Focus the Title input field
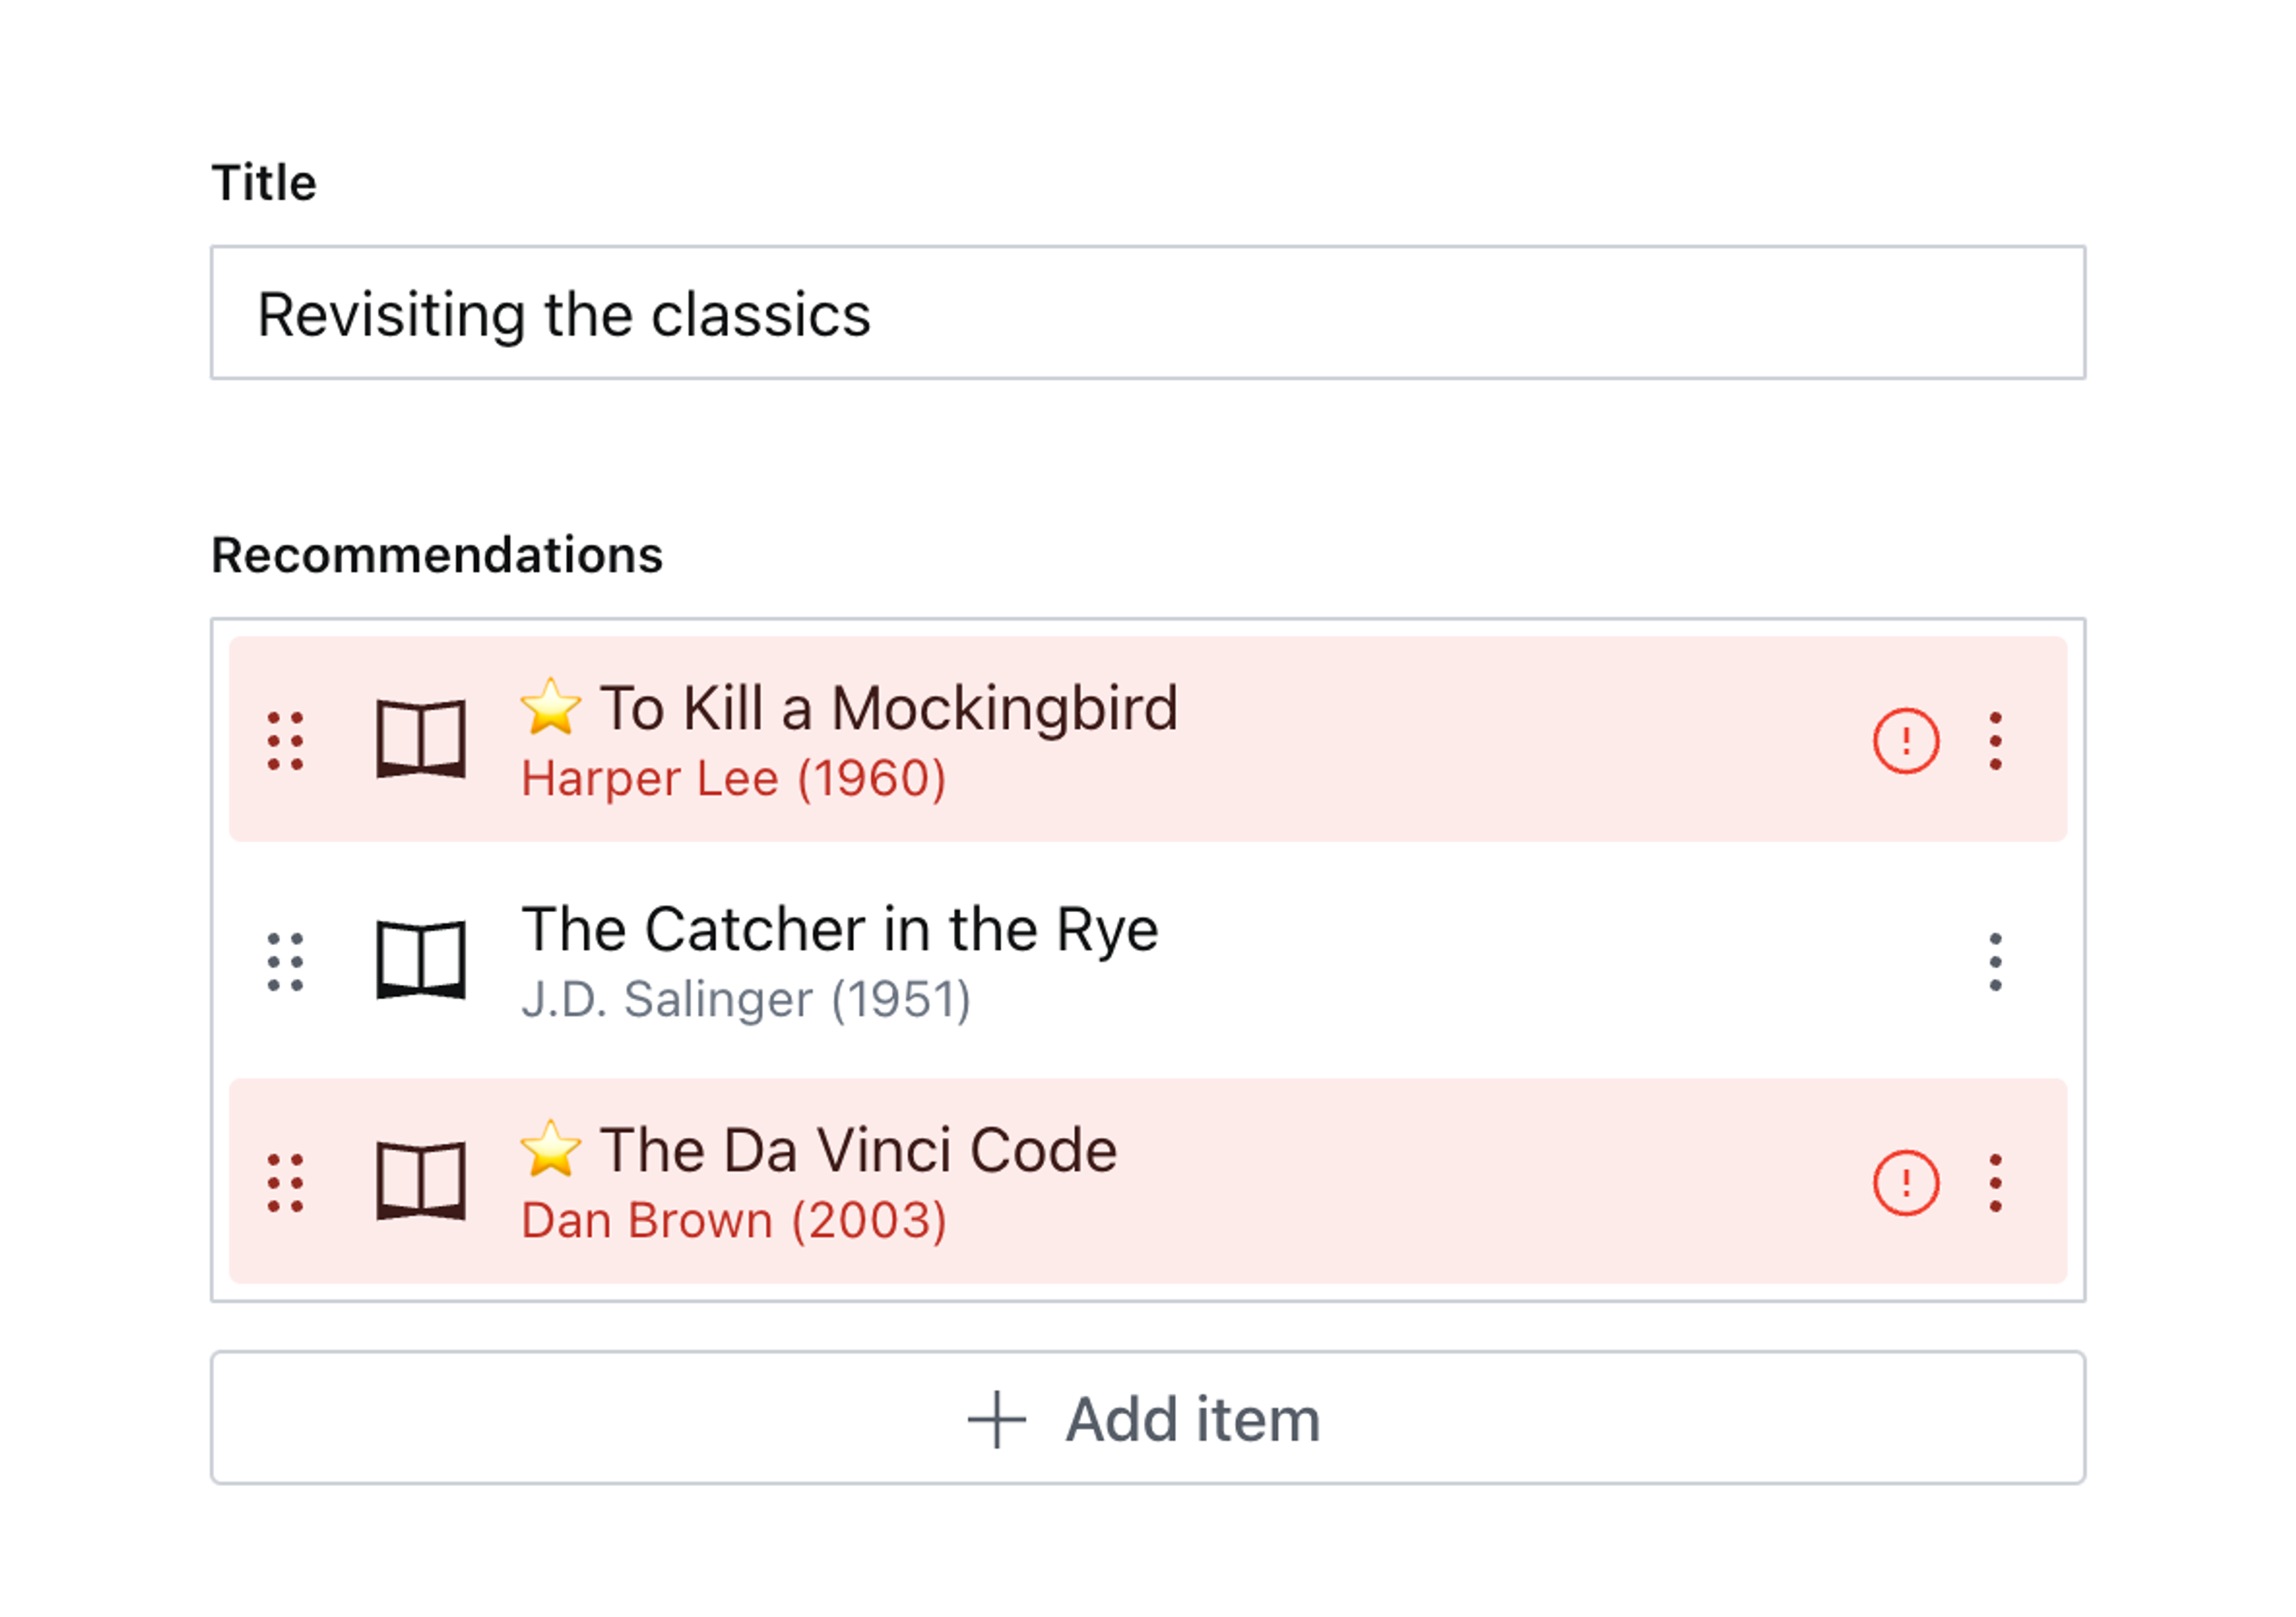The image size is (2296, 1617). click(x=1148, y=313)
